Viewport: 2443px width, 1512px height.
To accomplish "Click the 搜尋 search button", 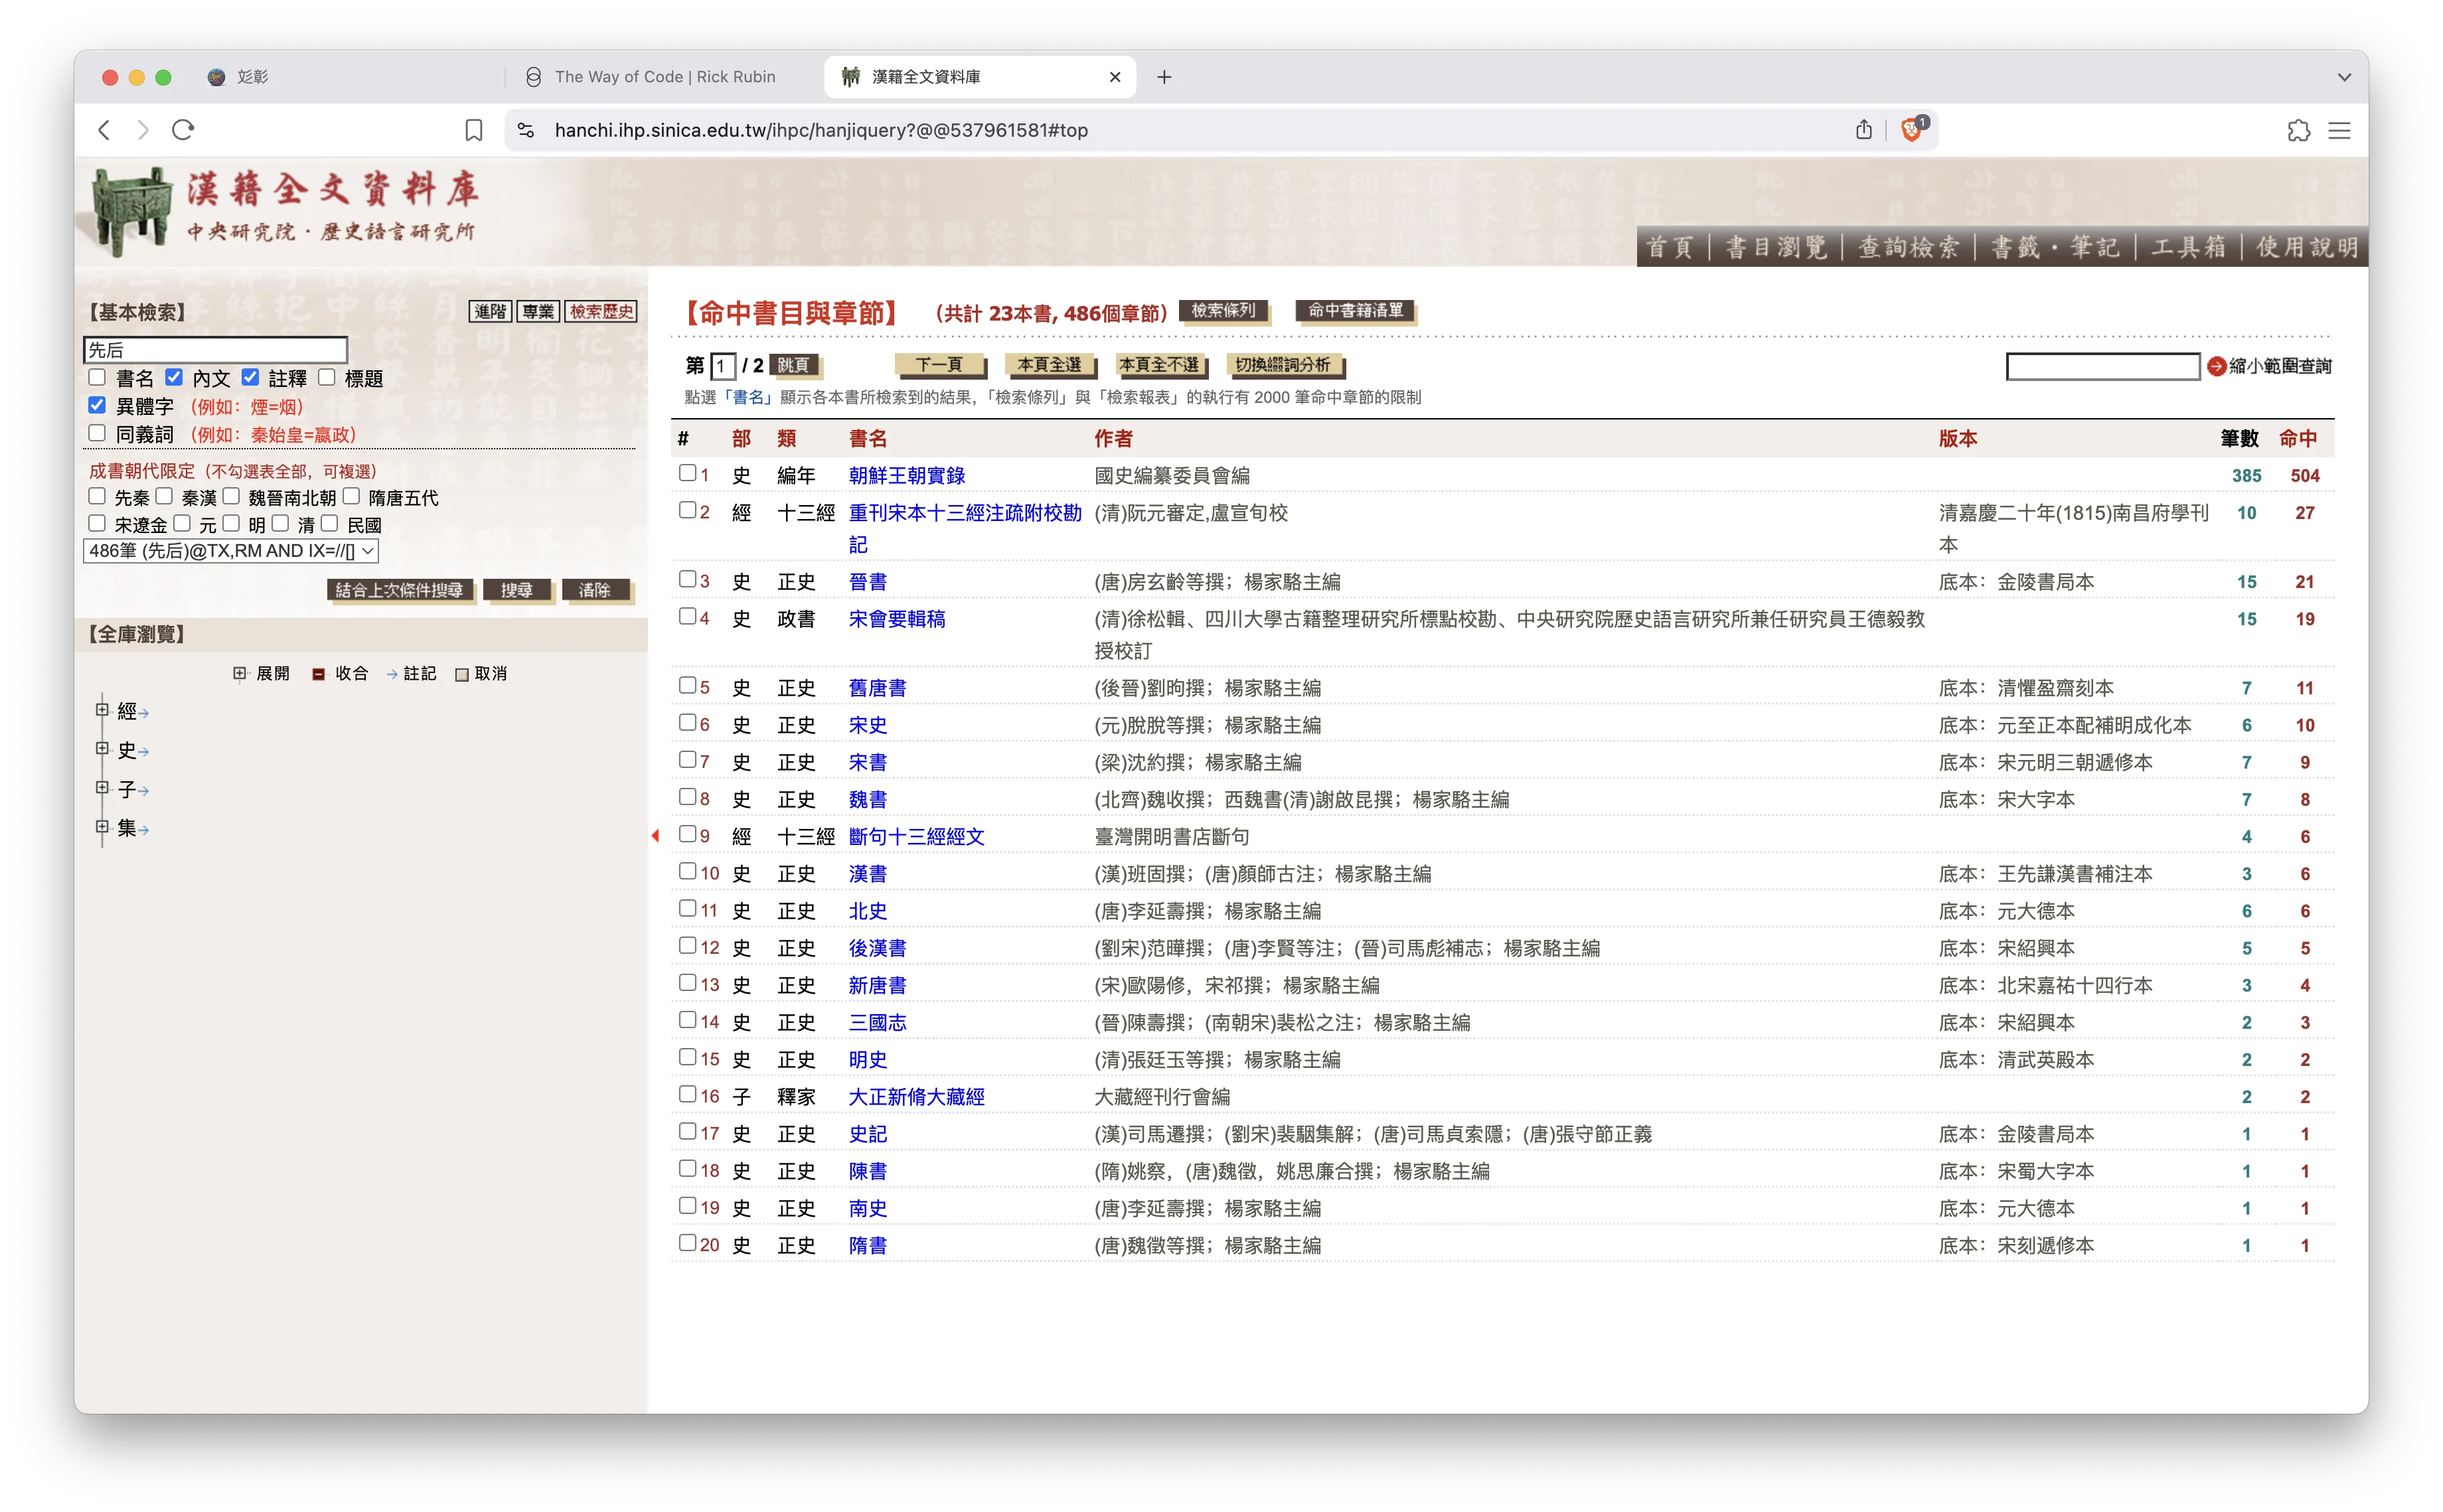I will pos(518,590).
